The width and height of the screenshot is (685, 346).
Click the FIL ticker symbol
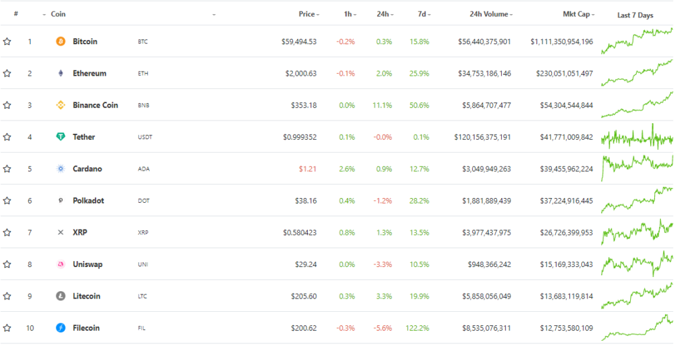142,328
